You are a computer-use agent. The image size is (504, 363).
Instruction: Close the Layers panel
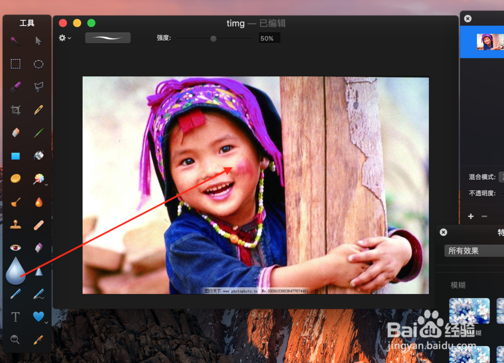click(468, 19)
